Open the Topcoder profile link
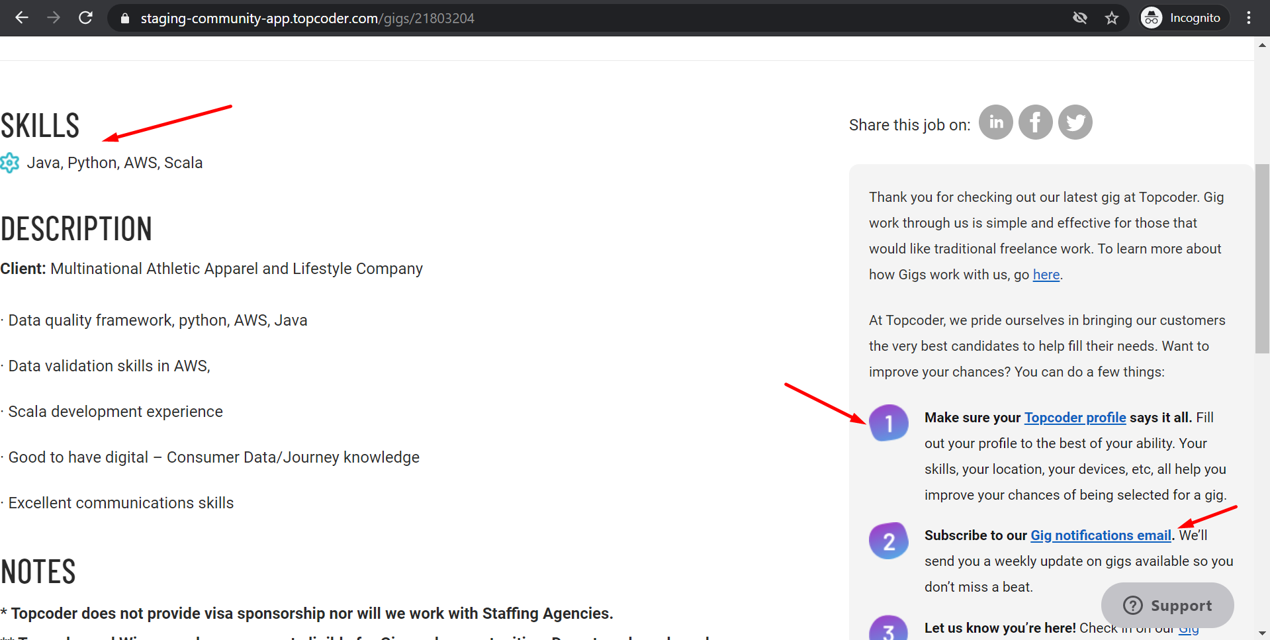The image size is (1270, 640). [x=1075, y=418]
